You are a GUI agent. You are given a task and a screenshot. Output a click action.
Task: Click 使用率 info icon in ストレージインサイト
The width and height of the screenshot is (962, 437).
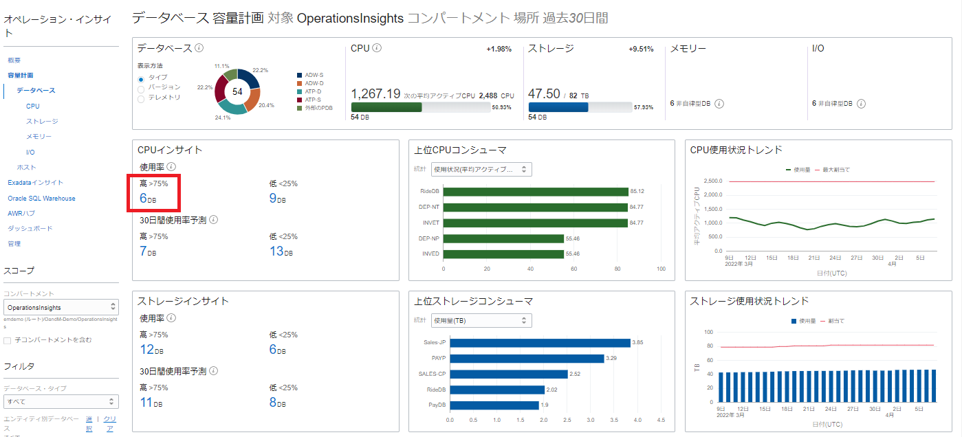172,318
